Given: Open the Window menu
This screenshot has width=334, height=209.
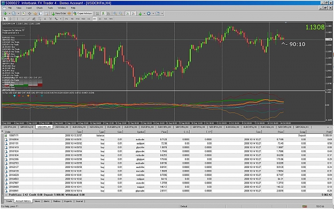Looking at the screenshot, I should [62, 8].
